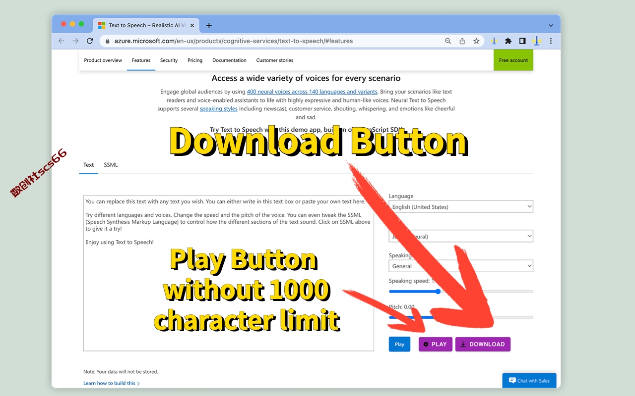Reload the Azure page
The height and width of the screenshot is (396, 635).
tap(90, 41)
